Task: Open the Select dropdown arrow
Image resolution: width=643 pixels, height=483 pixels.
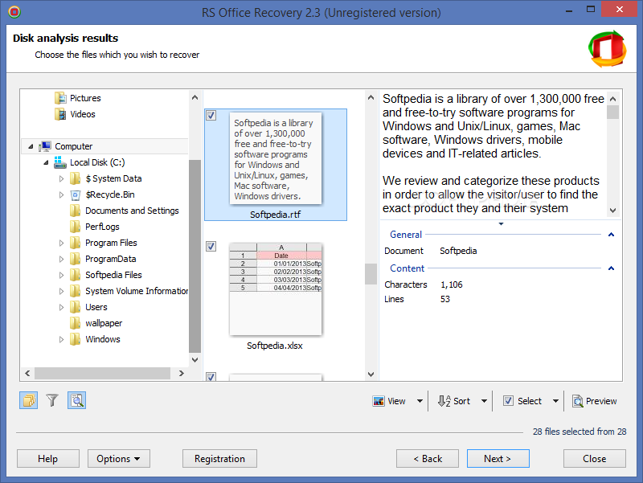Action: [x=555, y=401]
